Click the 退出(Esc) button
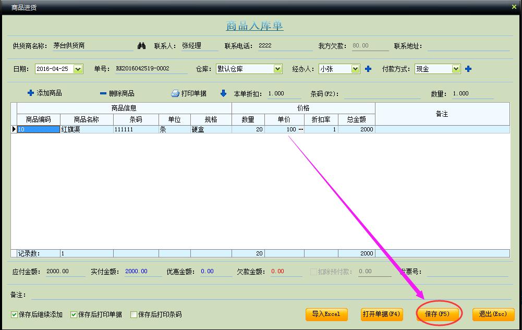The image size is (522, 330). [493, 314]
